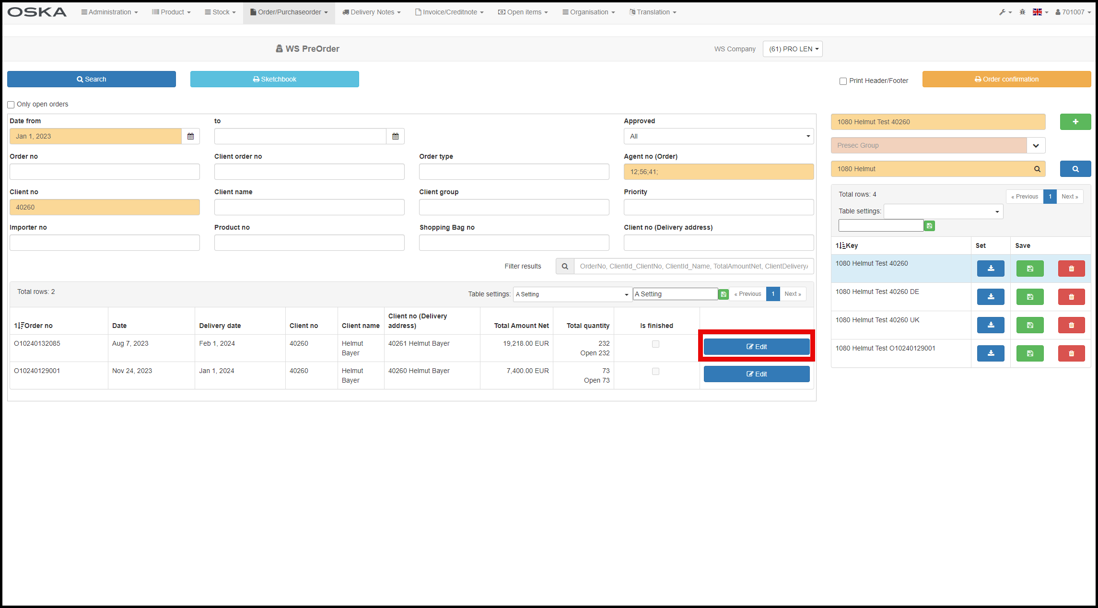Image resolution: width=1098 pixels, height=608 pixels.
Task: Open the WS Company (61) PRO LEN dropdown
Action: click(793, 49)
